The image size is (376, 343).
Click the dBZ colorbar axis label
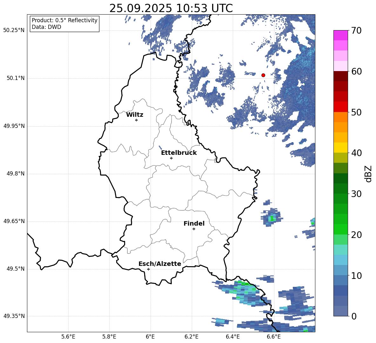[x=369, y=174]
